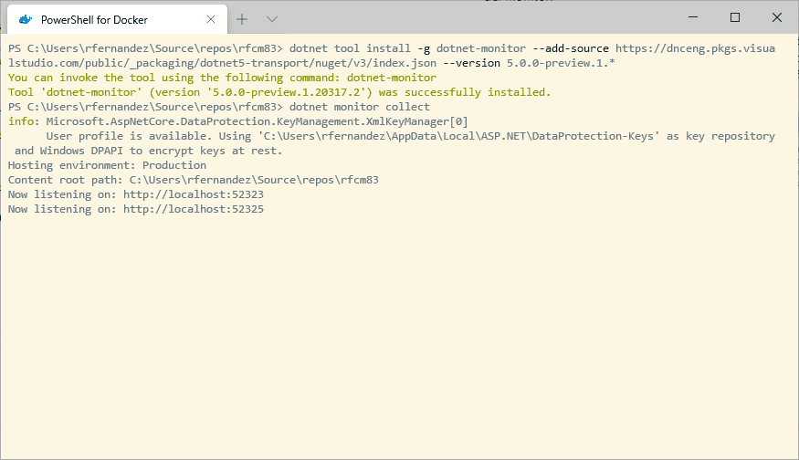The height and width of the screenshot is (460, 799).
Task: Maximize the terminal window
Action: [735, 17]
